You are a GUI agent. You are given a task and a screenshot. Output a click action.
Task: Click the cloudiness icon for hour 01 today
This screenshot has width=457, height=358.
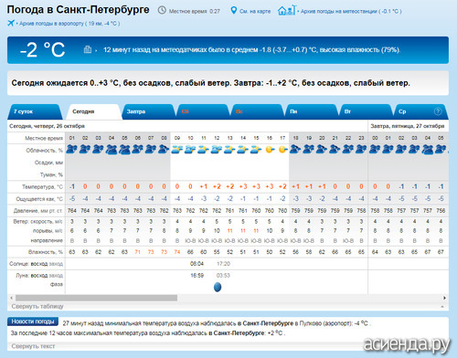72,150
